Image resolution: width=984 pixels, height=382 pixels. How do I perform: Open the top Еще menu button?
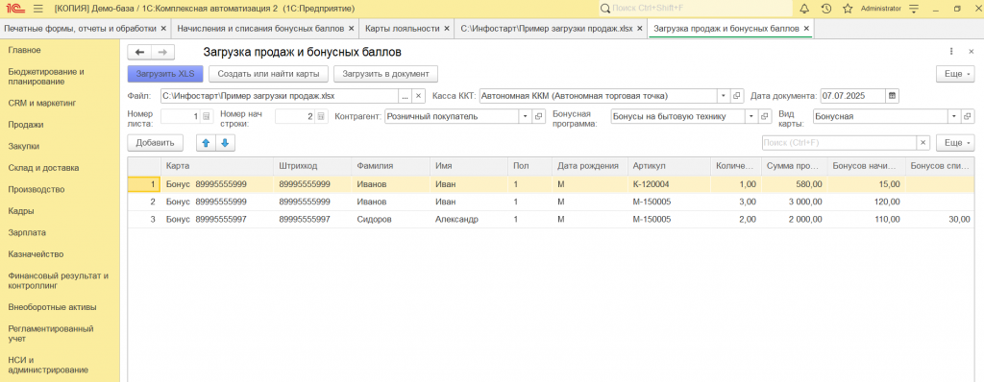point(956,74)
